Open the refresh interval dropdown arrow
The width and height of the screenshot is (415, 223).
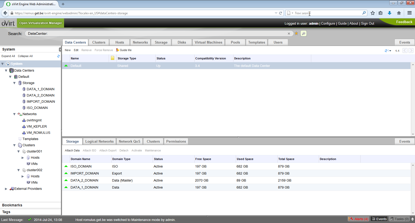point(390,51)
